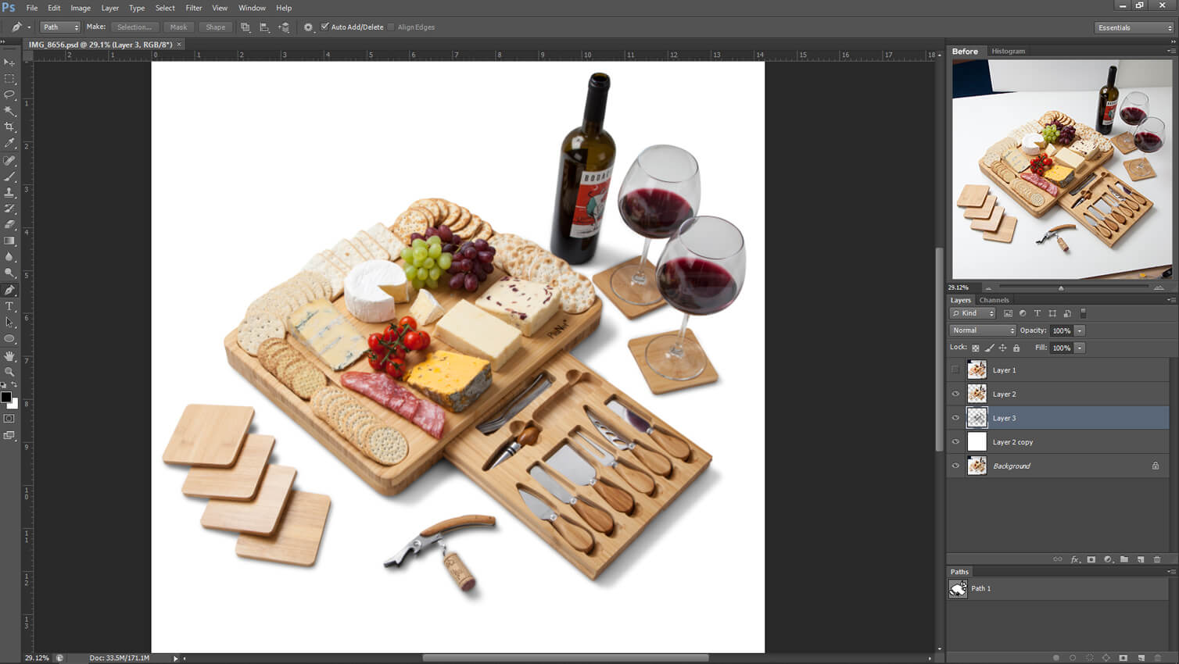
Task: Open Essentials workspace dropdown
Action: (x=1134, y=27)
